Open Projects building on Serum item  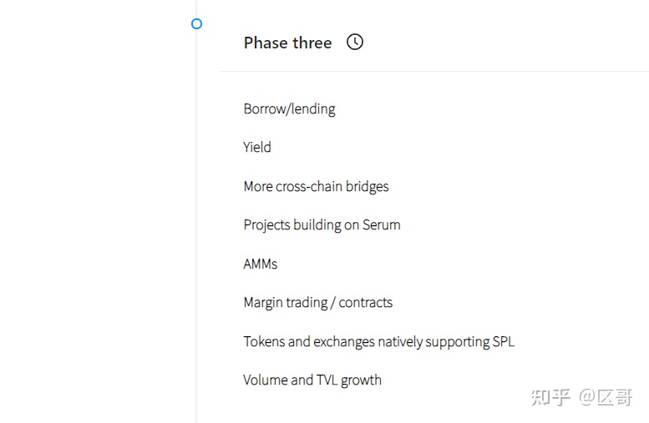tap(322, 225)
